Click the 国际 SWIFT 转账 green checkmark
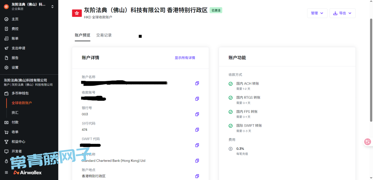 pyautogui.click(x=230, y=126)
